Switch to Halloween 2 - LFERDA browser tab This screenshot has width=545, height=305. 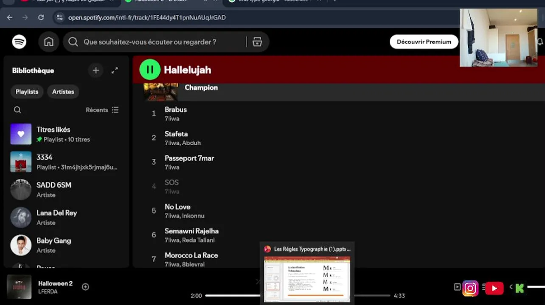tap(170, 2)
